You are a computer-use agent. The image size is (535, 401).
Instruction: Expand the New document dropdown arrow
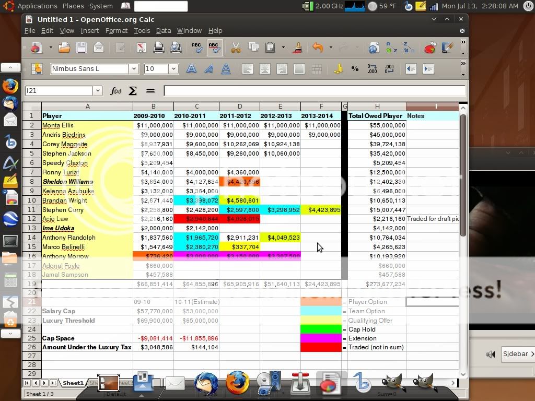click(51, 48)
